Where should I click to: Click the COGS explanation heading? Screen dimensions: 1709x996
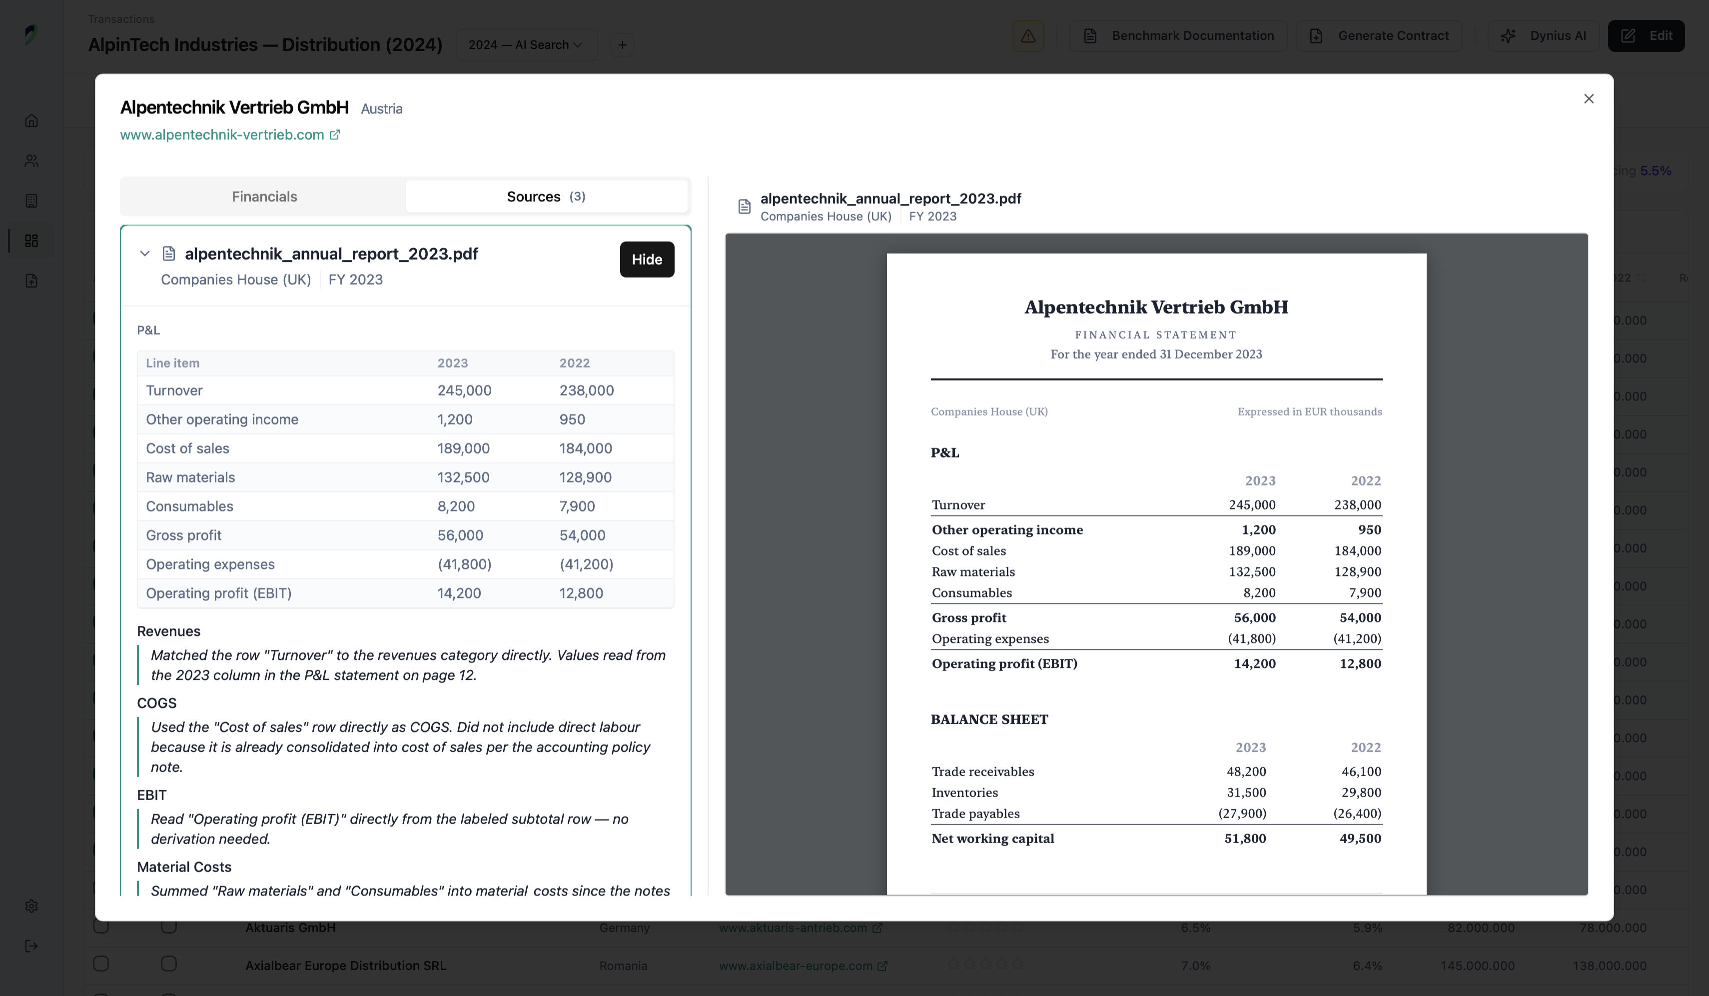click(x=157, y=703)
